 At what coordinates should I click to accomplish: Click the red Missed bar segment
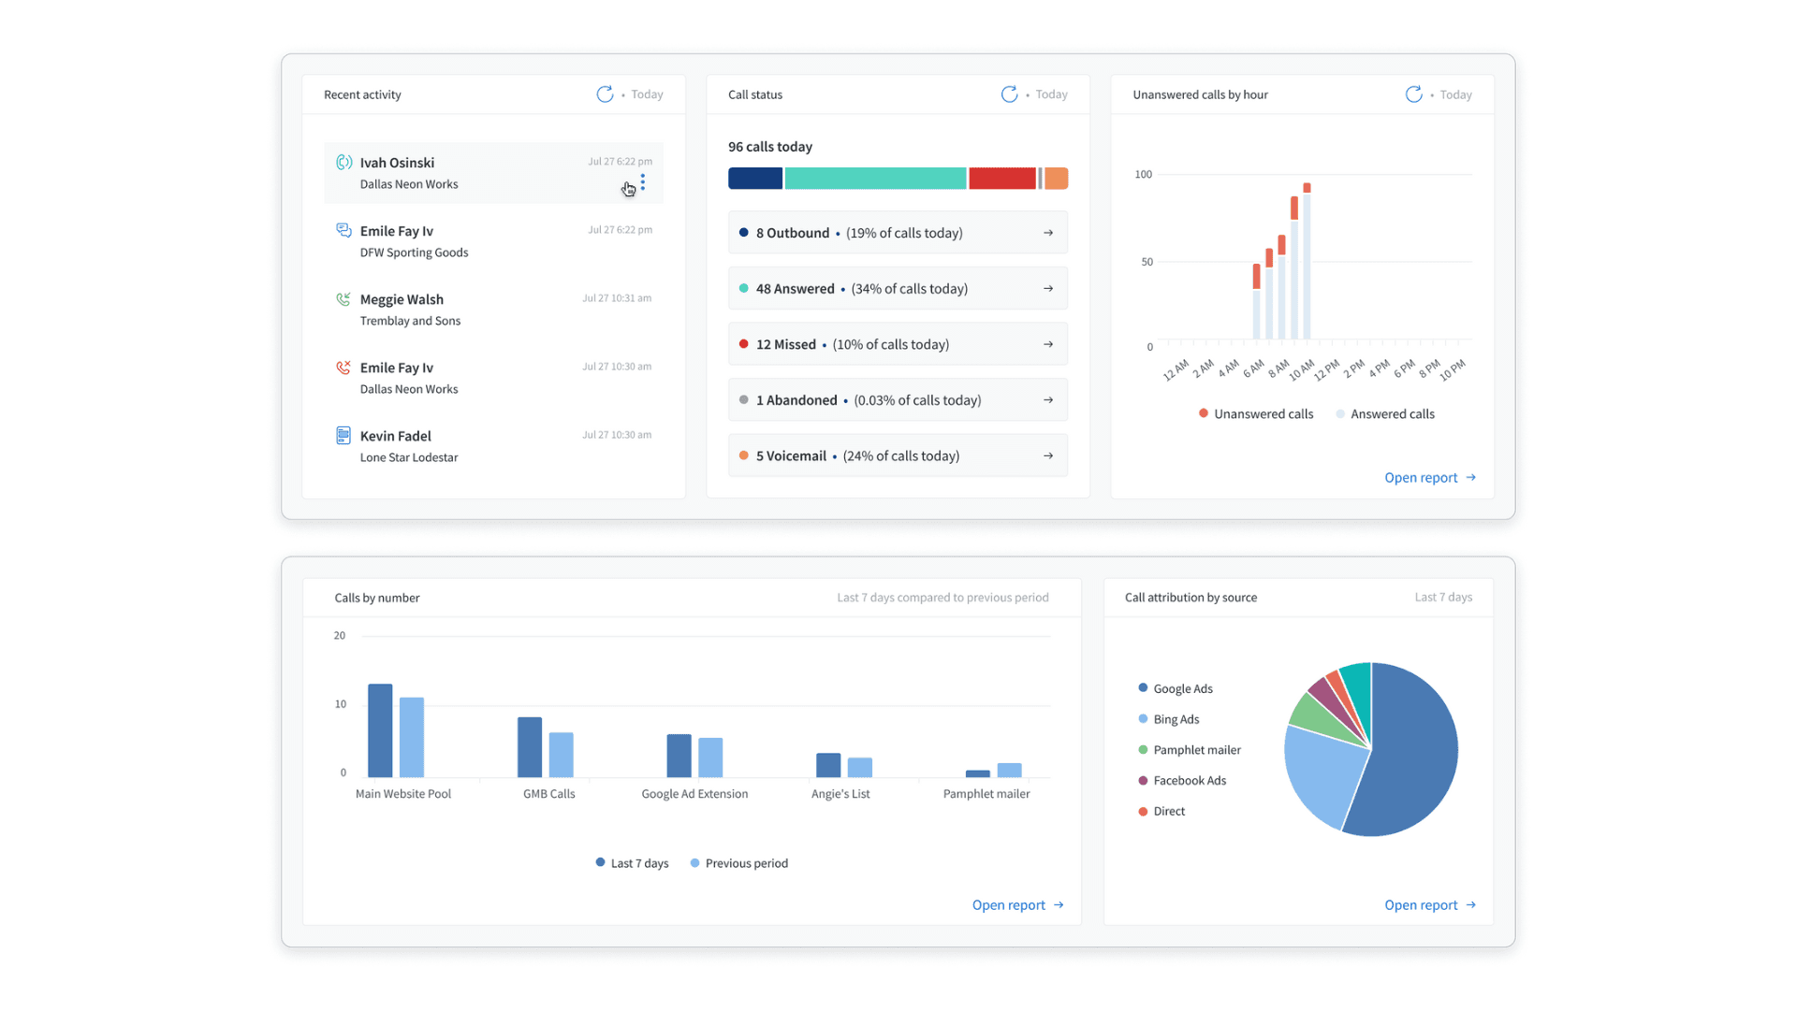tap(1002, 179)
